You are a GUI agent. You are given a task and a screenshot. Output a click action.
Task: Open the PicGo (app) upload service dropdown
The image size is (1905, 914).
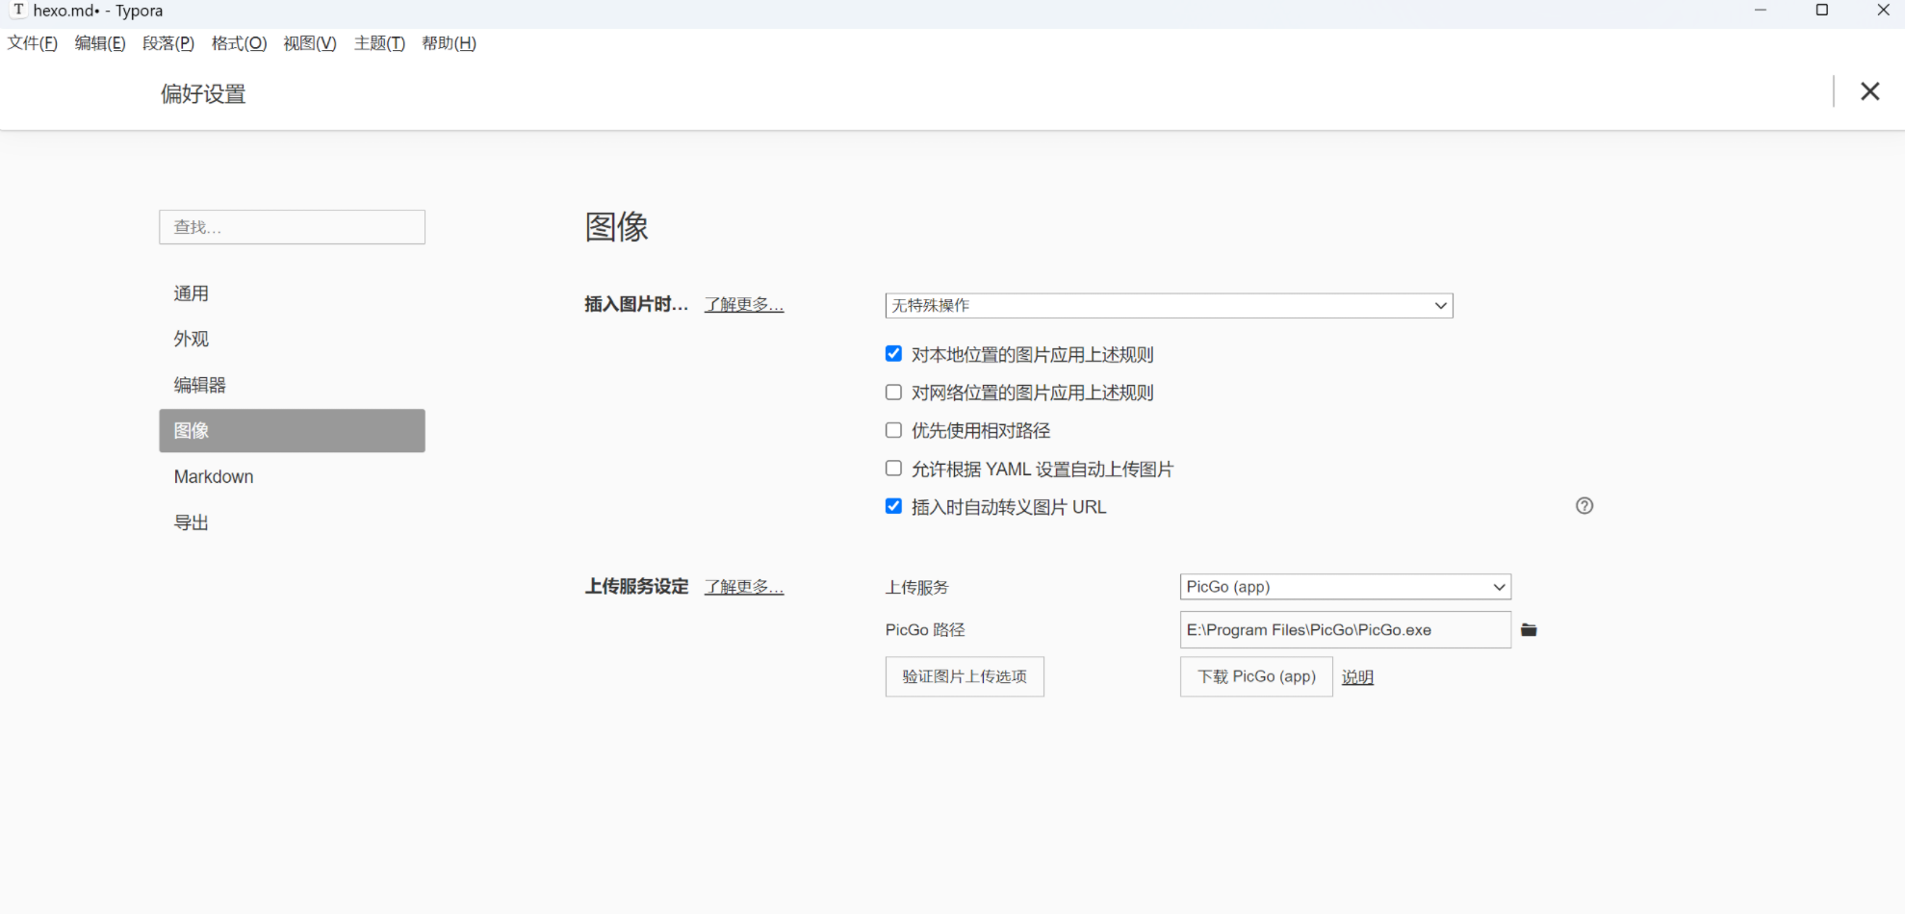(1345, 587)
